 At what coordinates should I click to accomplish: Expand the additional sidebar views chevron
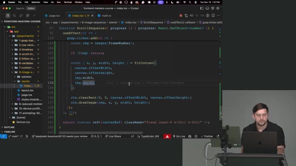(34, 16)
